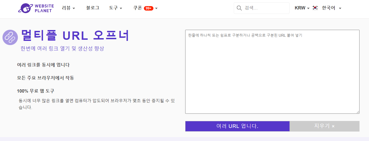Click the textarea resize handle corner
Viewport: 369px width, 141px height.
tap(358, 112)
